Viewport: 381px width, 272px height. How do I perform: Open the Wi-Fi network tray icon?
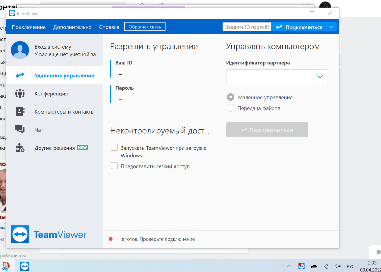(x=326, y=266)
